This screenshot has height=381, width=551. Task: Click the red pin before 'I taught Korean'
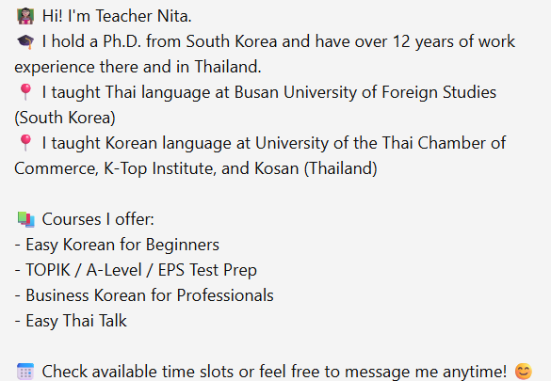click(25, 143)
